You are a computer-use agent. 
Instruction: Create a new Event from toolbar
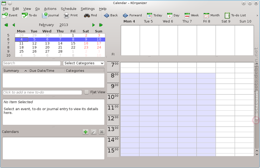click(x=9, y=15)
